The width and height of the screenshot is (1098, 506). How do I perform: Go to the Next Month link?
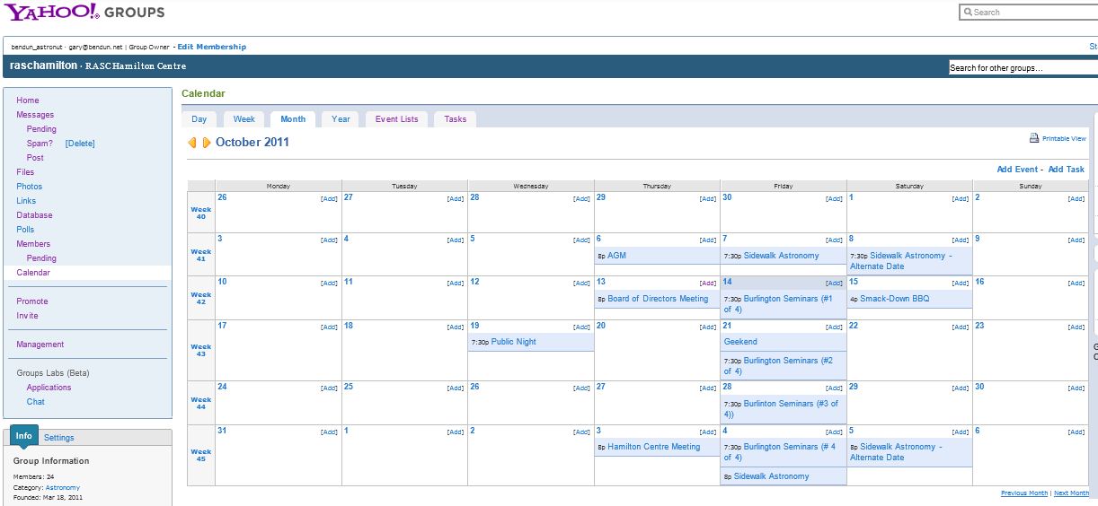tap(1071, 493)
